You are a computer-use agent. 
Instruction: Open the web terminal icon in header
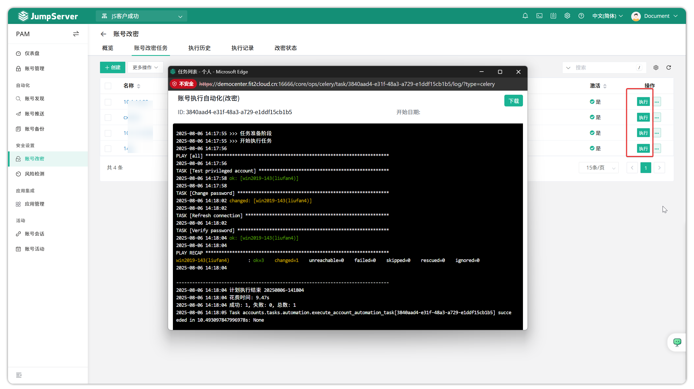point(539,16)
